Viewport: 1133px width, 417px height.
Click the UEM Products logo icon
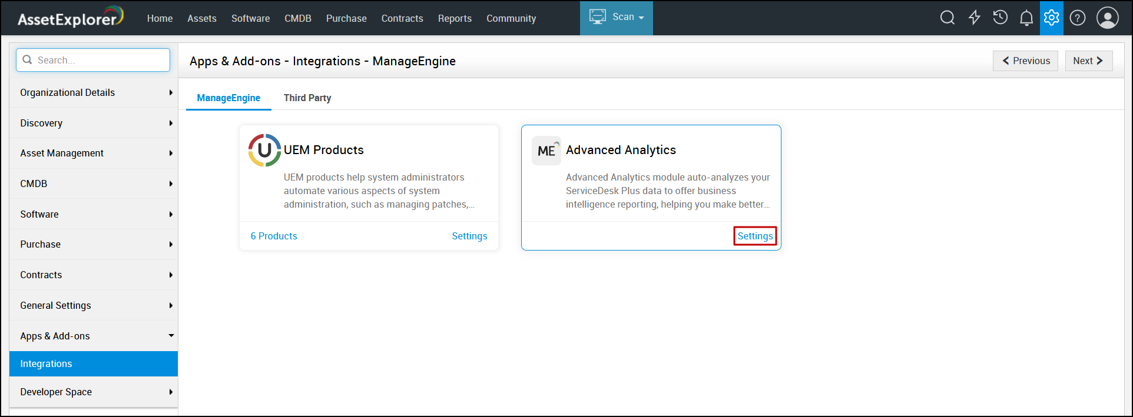[x=264, y=150]
